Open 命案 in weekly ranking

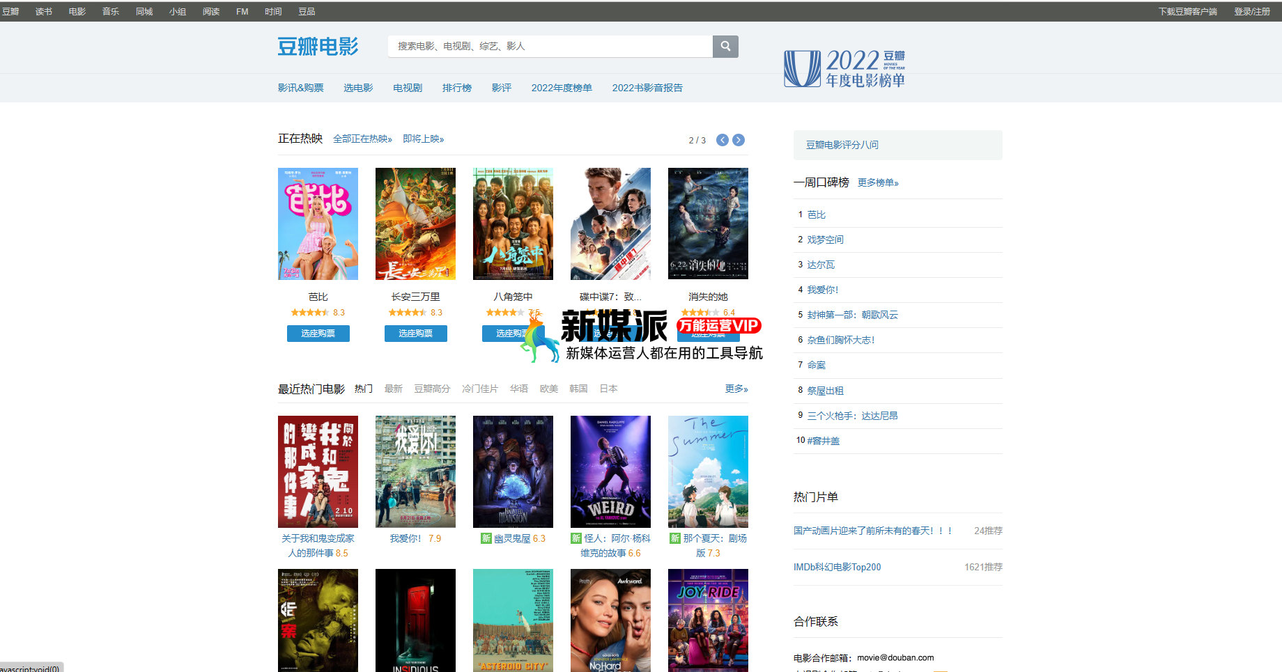[x=817, y=365]
